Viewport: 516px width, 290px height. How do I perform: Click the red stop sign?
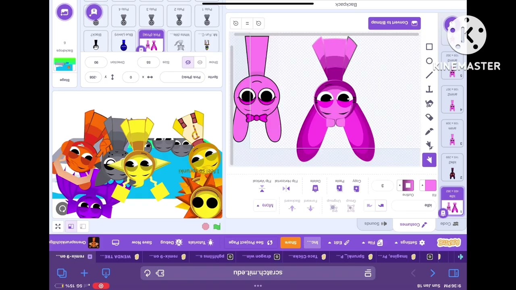pyautogui.click(x=206, y=227)
